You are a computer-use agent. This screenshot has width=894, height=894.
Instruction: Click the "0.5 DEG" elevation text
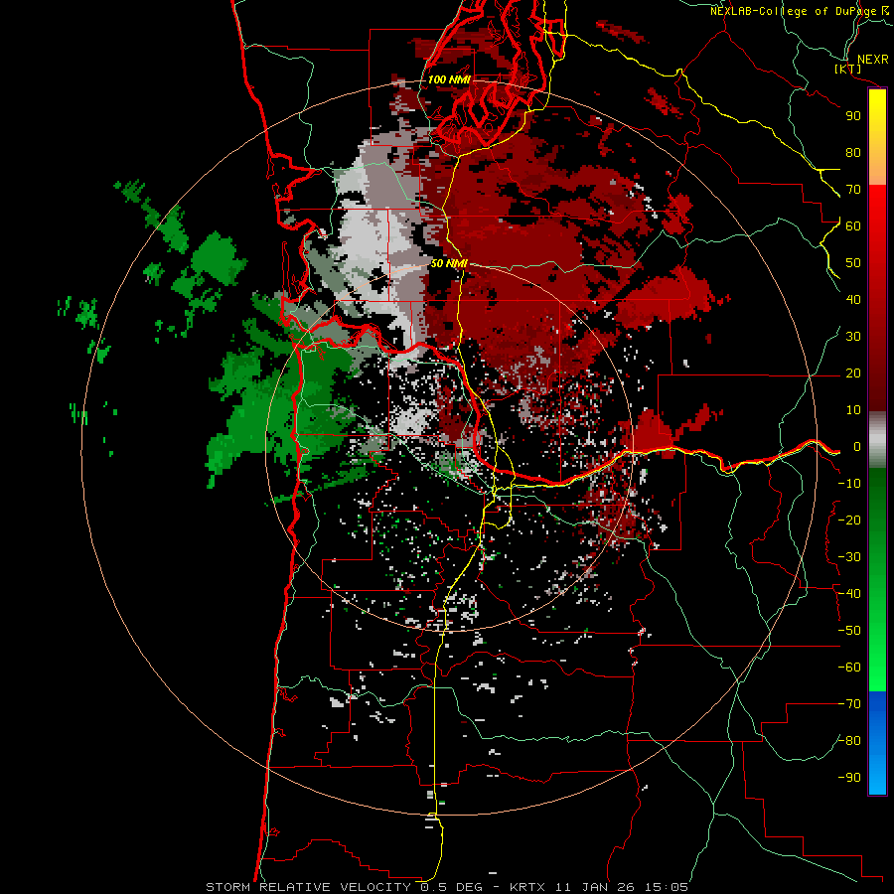[452, 887]
